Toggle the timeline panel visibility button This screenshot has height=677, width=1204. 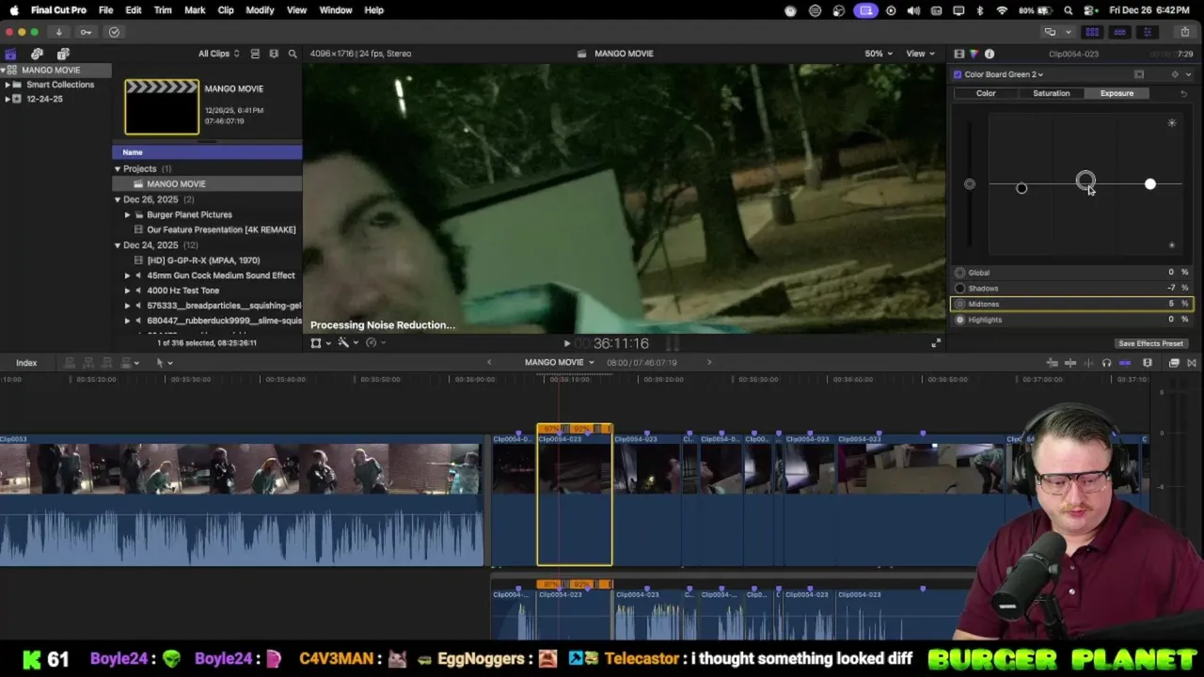click(1119, 32)
